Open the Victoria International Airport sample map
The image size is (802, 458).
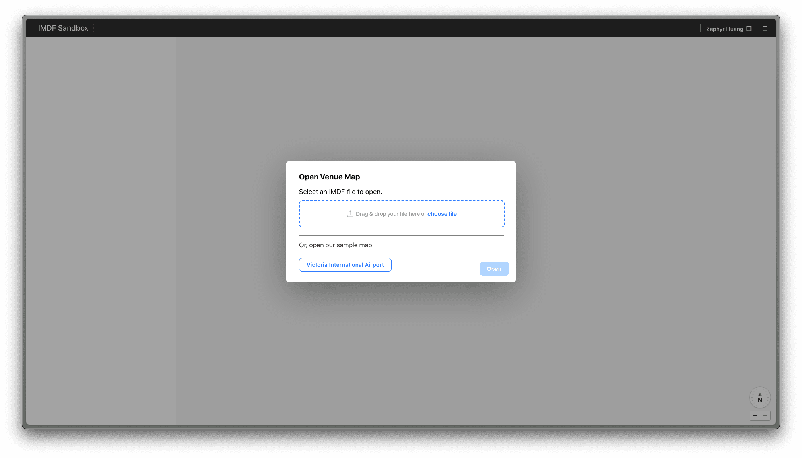pyautogui.click(x=345, y=265)
